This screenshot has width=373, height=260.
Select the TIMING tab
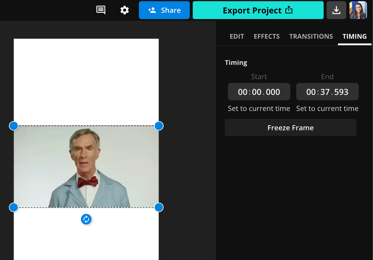coord(354,36)
